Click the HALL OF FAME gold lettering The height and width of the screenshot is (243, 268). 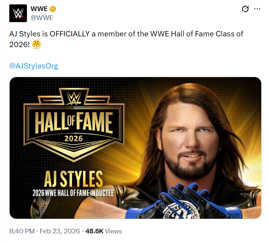[x=74, y=121]
